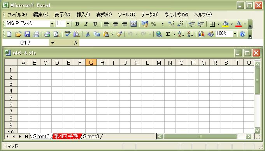Switch to the 第4四半期 sheet tab
Viewport: 265px width, 151px height.
(67, 136)
